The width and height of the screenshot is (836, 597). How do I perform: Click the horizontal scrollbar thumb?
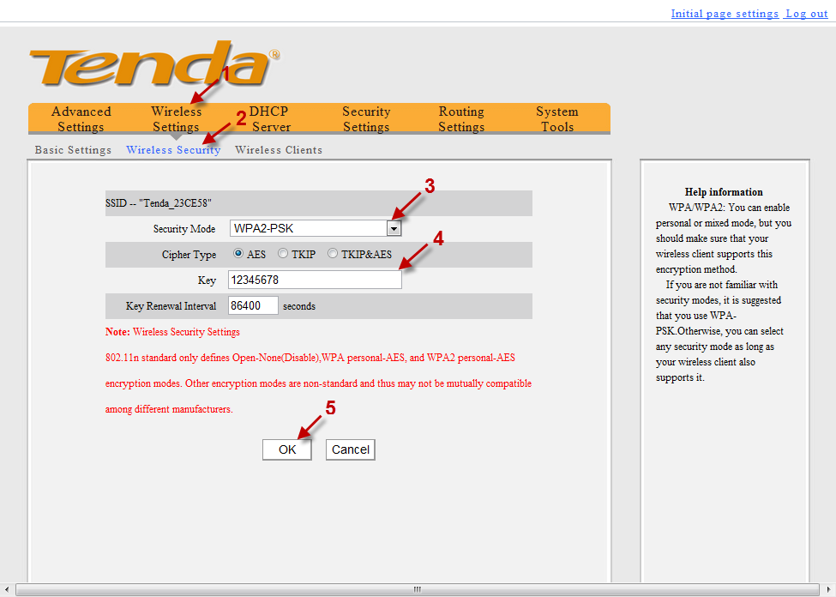click(x=418, y=589)
